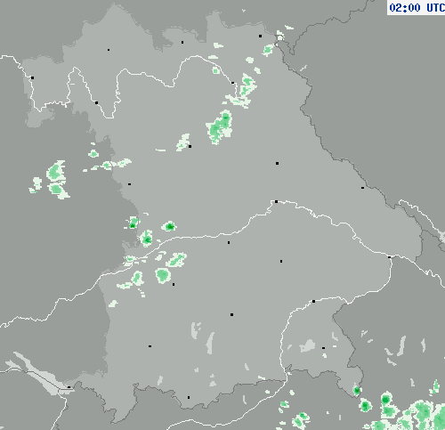The width and height of the screenshot is (445, 430).
Task: Click the twin rain echoes over the dark western region
Action: (56, 180)
